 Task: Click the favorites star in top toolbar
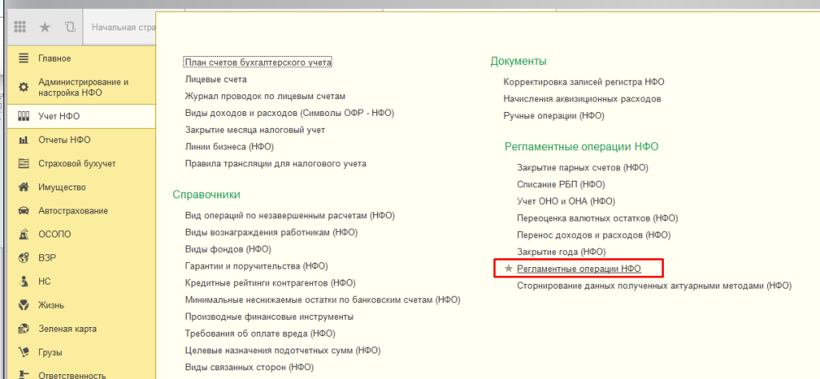pyautogui.click(x=45, y=27)
